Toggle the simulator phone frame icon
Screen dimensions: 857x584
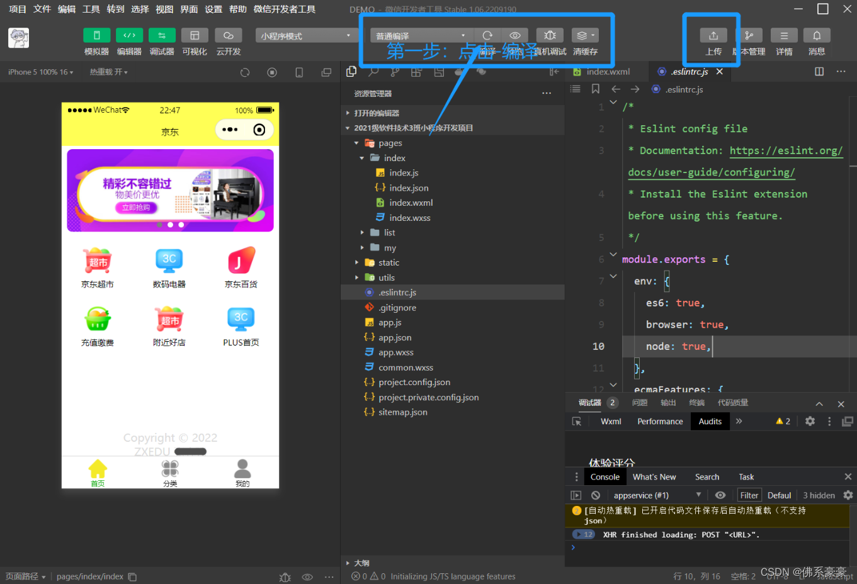coord(299,72)
